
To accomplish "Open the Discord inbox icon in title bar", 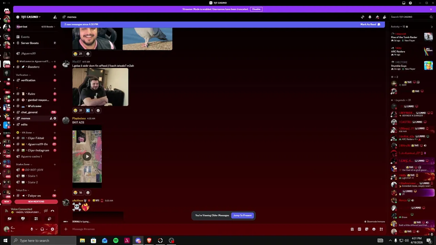I will click(x=404, y=3).
